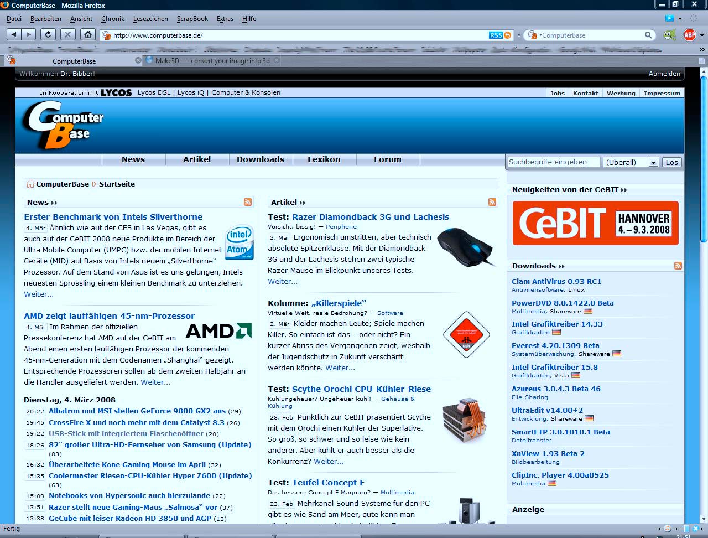The height and width of the screenshot is (538, 708).
Task: Open the dropdown arrow beside the blue toolbar icon
Action: click(x=680, y=19)
